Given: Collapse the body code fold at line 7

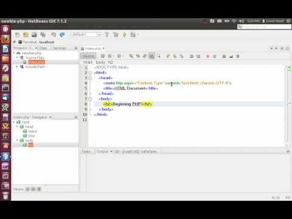Looking at the screenshot, I should click(90, 99).
